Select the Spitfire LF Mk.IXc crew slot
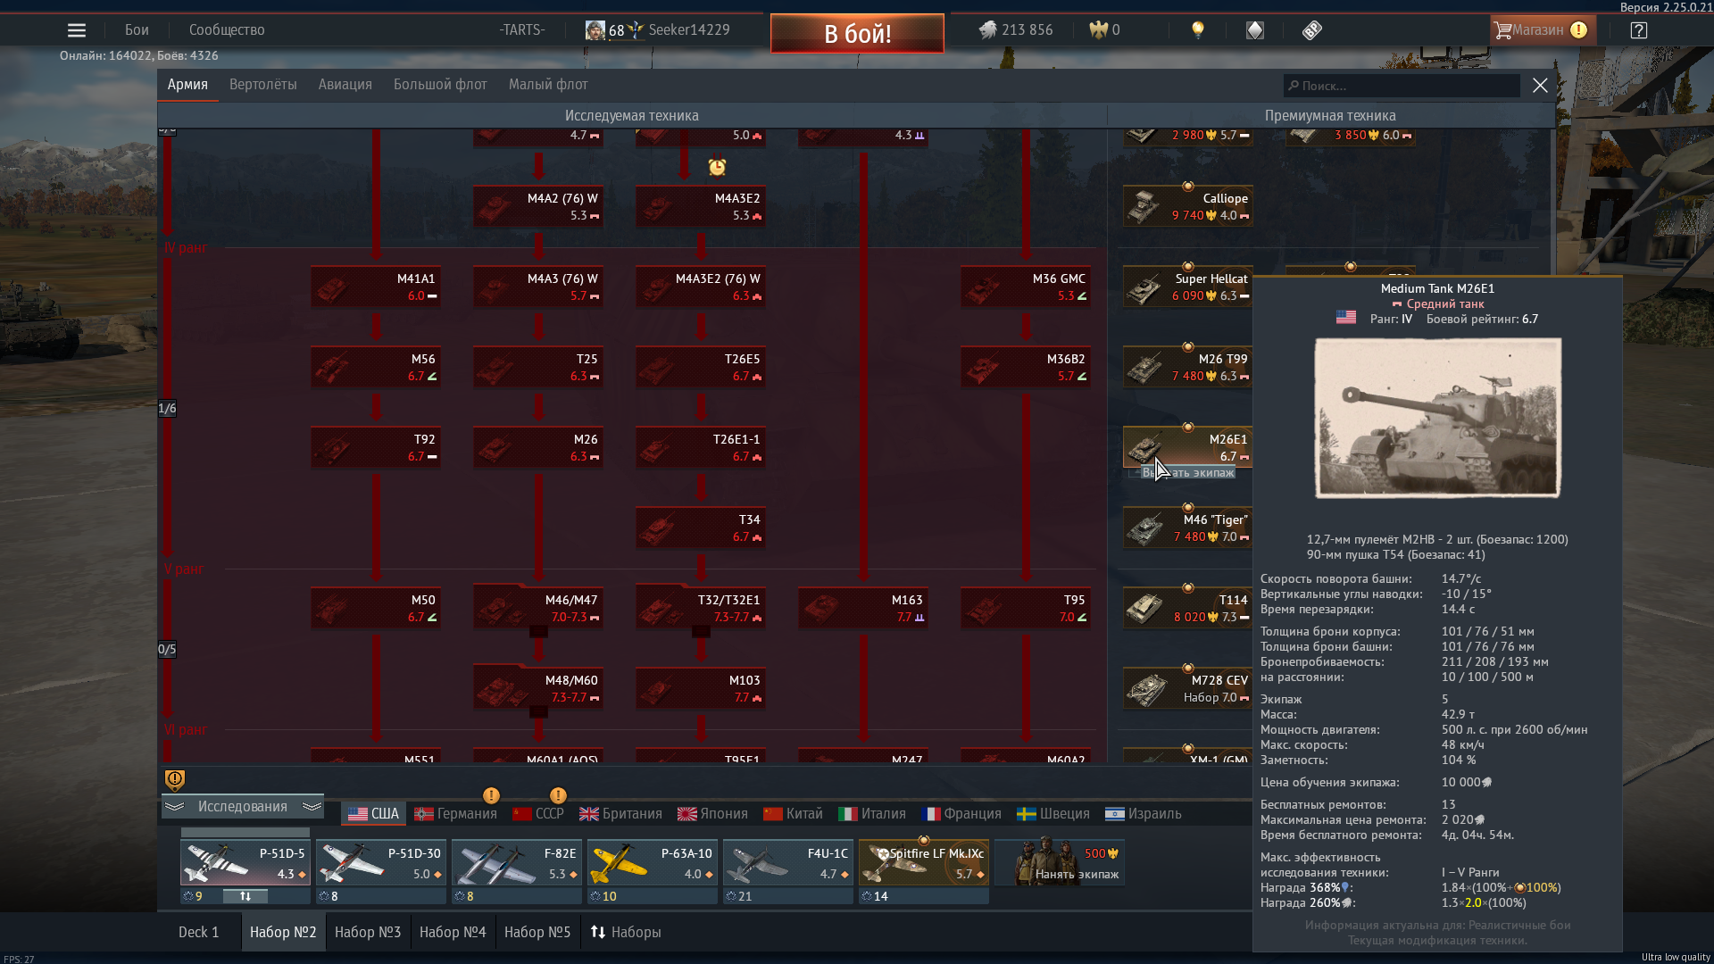Screen dimensions: 1714x964 tap(924, 863)
